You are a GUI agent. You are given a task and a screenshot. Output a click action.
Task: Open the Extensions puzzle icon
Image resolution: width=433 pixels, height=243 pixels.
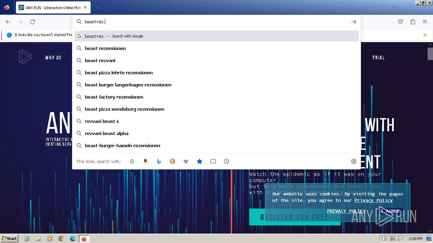(x=413, y=22)
